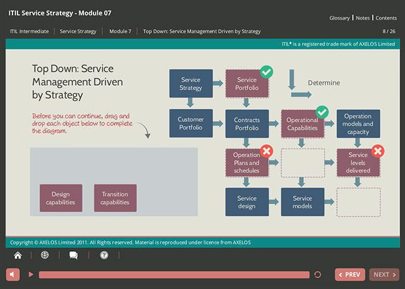Click Operation models and capacity box
The height and width of the screenshot is (289, 405).
(358, 124)
